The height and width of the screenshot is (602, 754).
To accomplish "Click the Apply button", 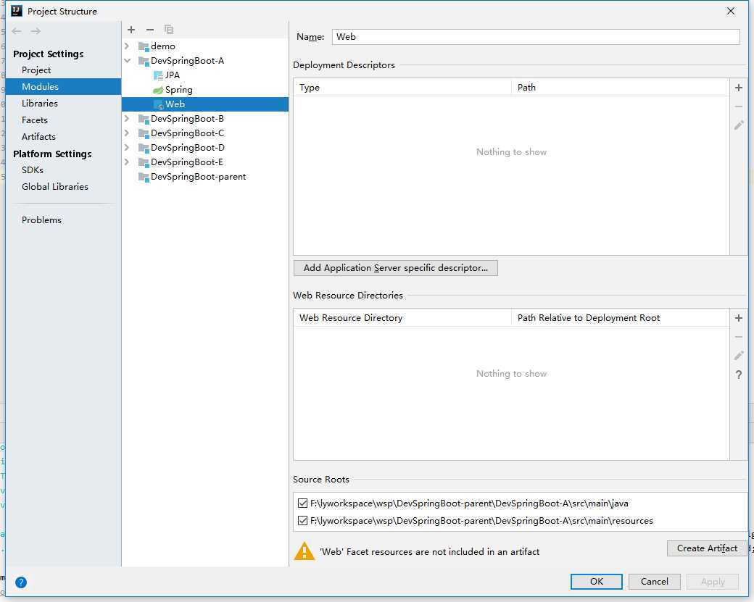I will pyautogui.click(x=713, y=581).
